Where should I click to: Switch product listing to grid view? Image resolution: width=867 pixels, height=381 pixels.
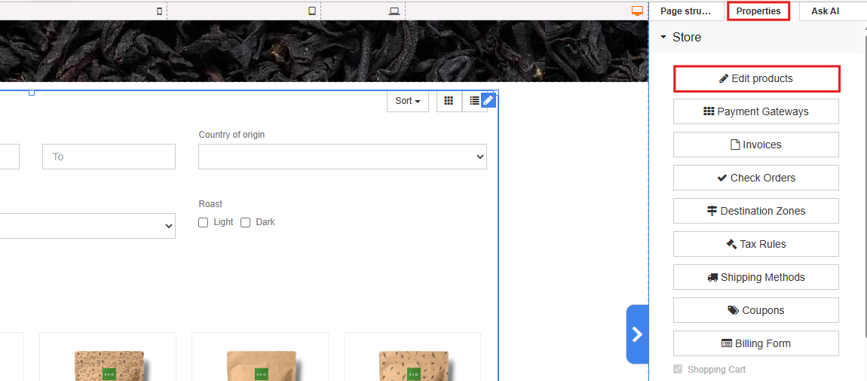point(449,101)
